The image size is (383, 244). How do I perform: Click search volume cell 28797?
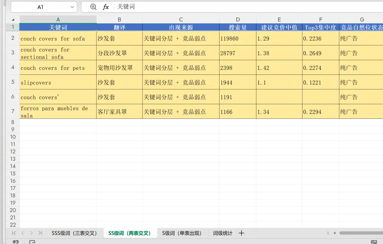point(238,53)
